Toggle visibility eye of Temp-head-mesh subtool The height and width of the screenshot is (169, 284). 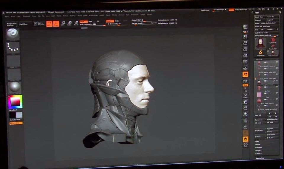[277, 81]
